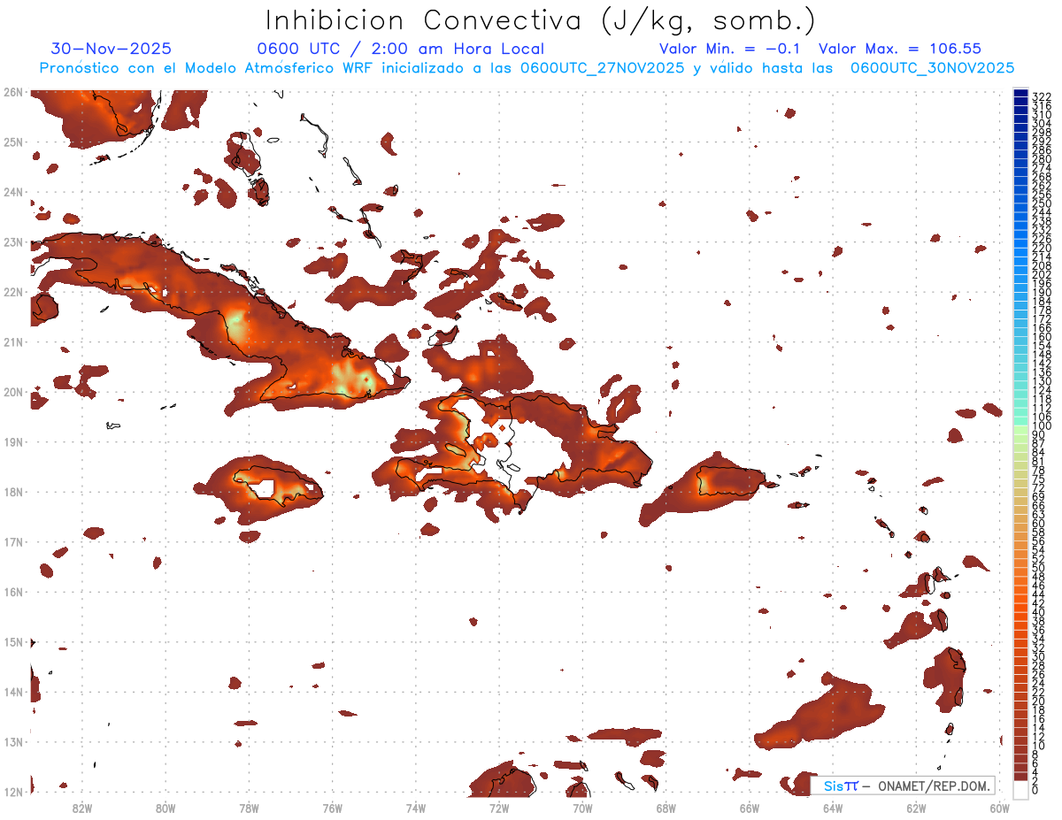The image size is (1062, 820).
Task: Click the '24N' latitude label
Action: [x=12, y=192]
